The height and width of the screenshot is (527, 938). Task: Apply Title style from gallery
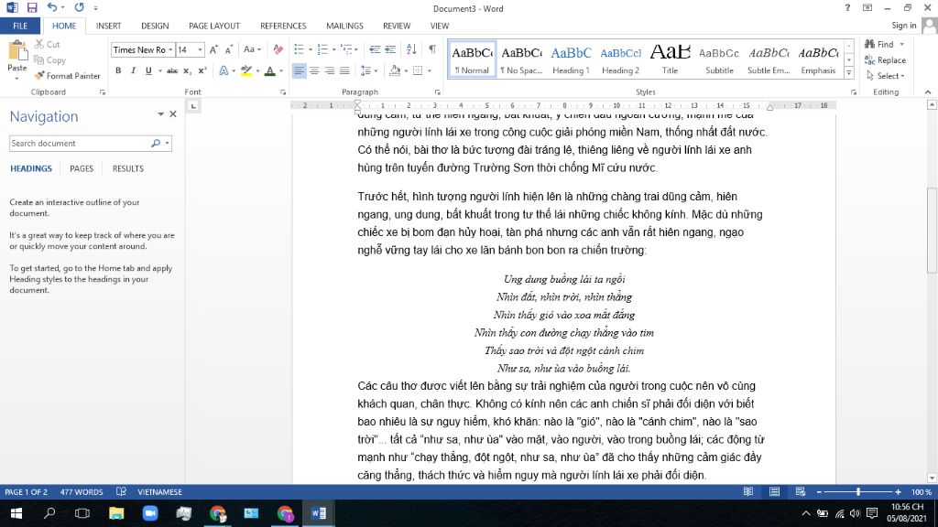(670, 59)
